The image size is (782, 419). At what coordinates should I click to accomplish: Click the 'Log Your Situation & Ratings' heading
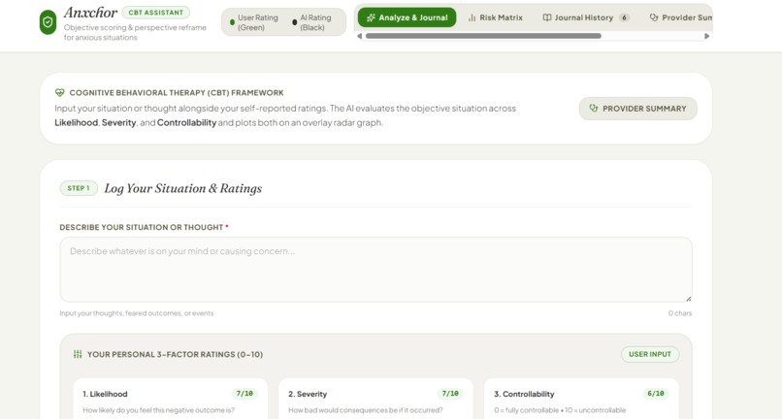click(183, 188)
